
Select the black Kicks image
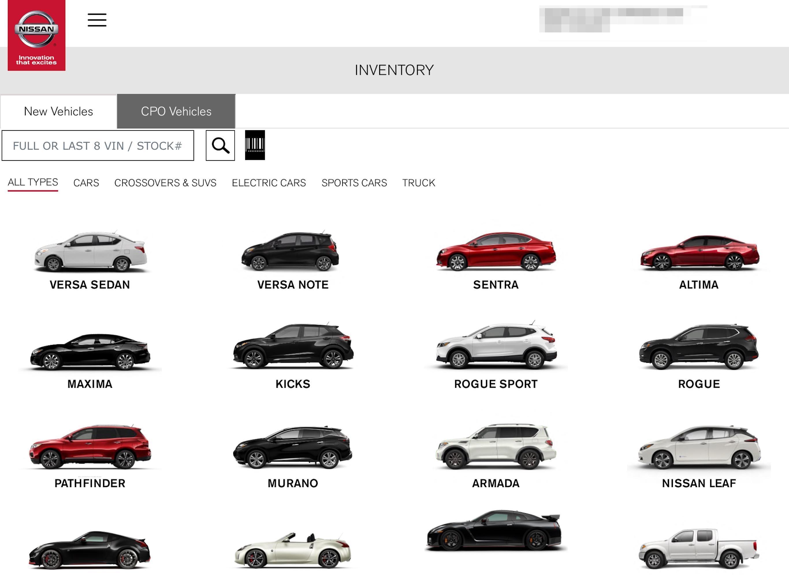coord(293,346)
